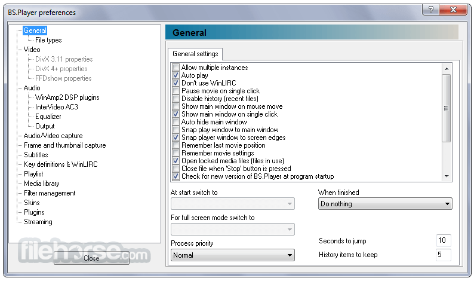Enable Close file when 'Stop' button is pressed
This screenshot has height=281, width=474.
[176, 169]
